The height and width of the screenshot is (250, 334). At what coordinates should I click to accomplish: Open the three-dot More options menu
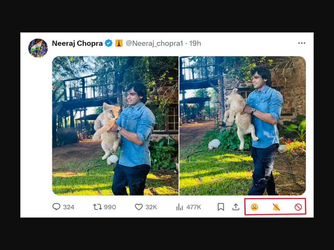(x=302, y=43)
